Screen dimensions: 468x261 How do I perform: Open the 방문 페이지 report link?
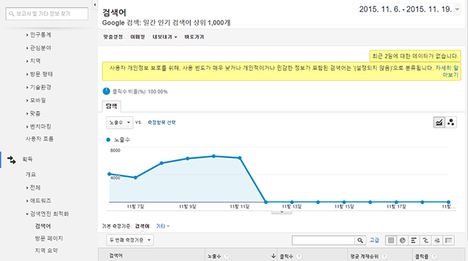point(49,239)
